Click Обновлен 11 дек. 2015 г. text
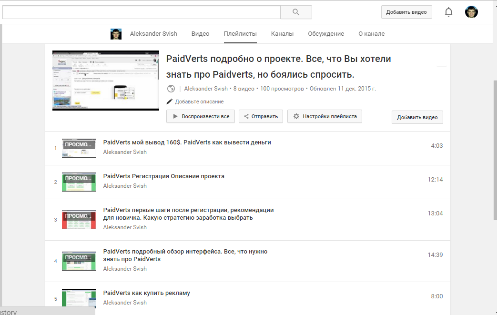This screenshot has width=497, height=315. [x=343, y=89]
